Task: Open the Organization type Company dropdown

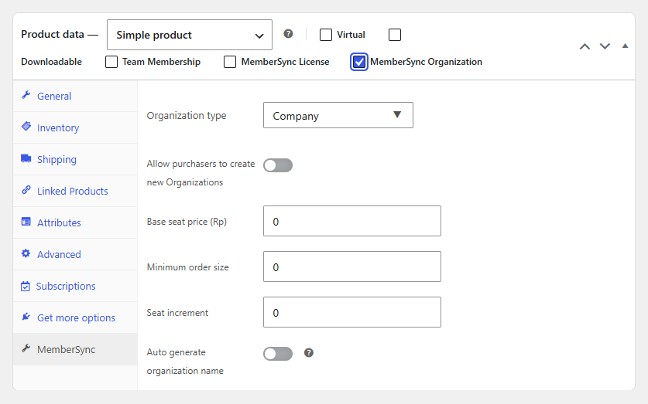Action: tap(338, 115)
